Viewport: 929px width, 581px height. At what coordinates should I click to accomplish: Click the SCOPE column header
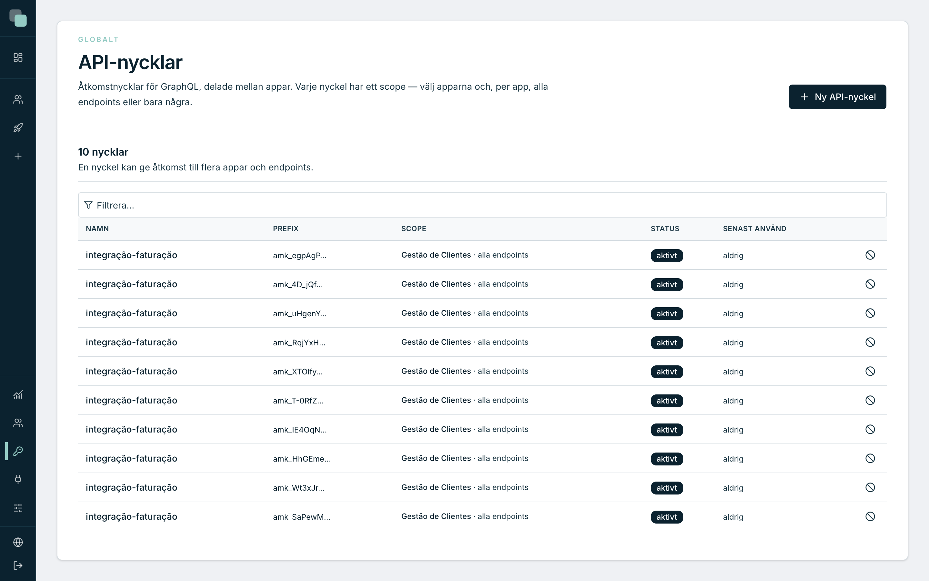(414, 229)
